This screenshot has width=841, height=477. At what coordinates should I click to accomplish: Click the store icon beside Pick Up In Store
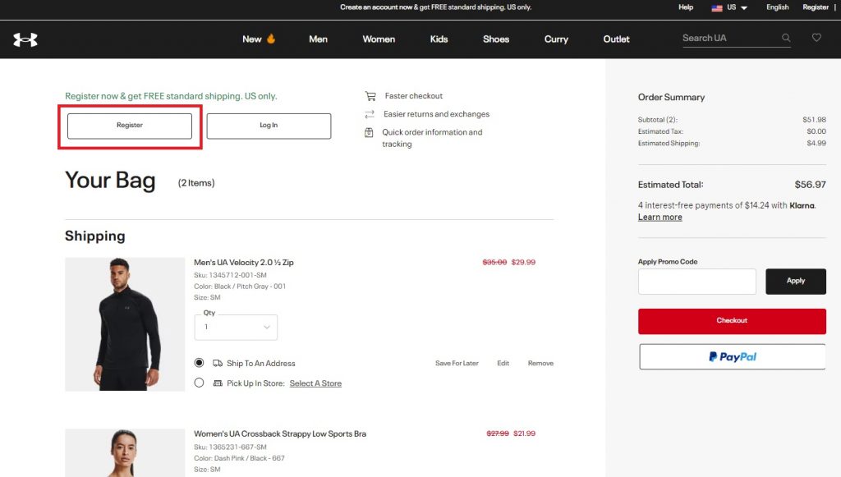point(218,383)
